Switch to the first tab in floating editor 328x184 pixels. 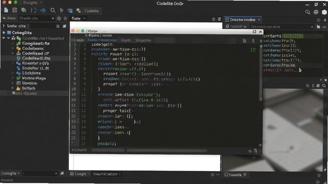click(x=78, y=40)
